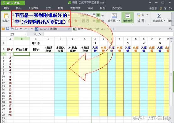Click the font color A button
The height and width of the screenshot is (123, 174).
point(69,21)
